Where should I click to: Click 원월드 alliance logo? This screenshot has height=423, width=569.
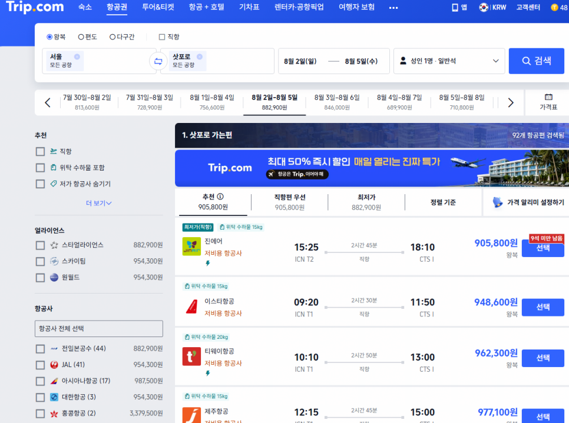[x=54, y=277]
